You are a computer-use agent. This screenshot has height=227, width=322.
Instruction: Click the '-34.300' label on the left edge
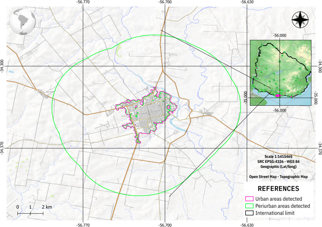(x=2, y=66)
